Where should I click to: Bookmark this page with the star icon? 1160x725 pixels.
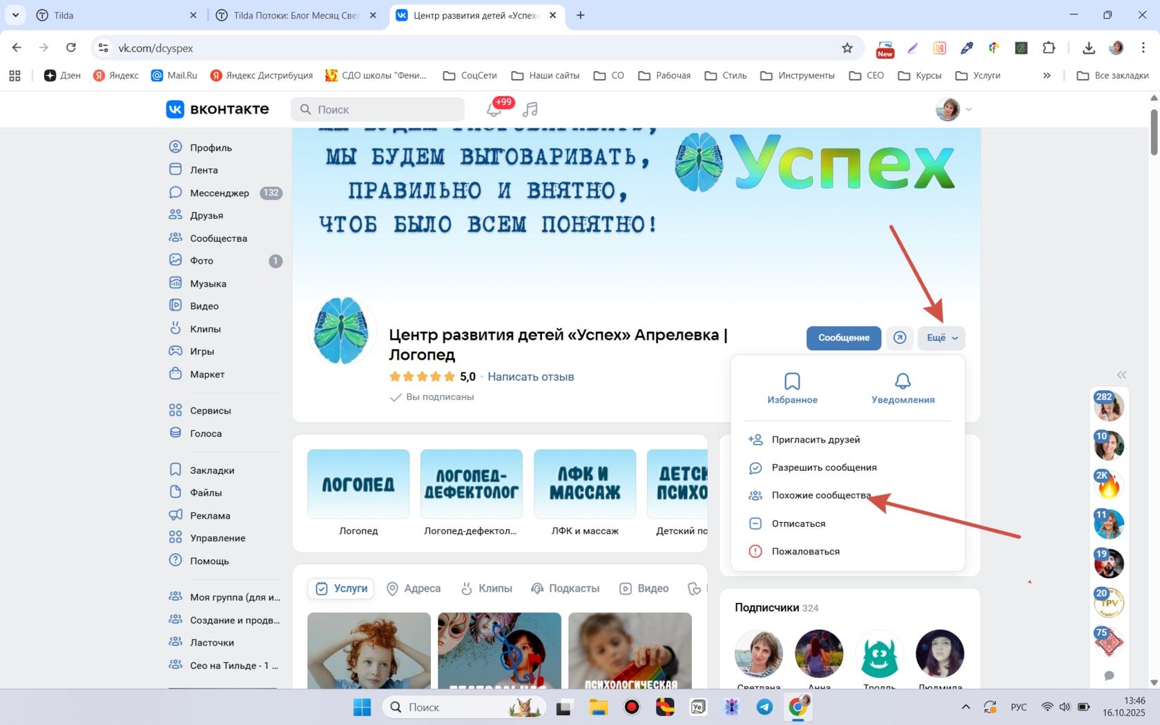(847, 48)
